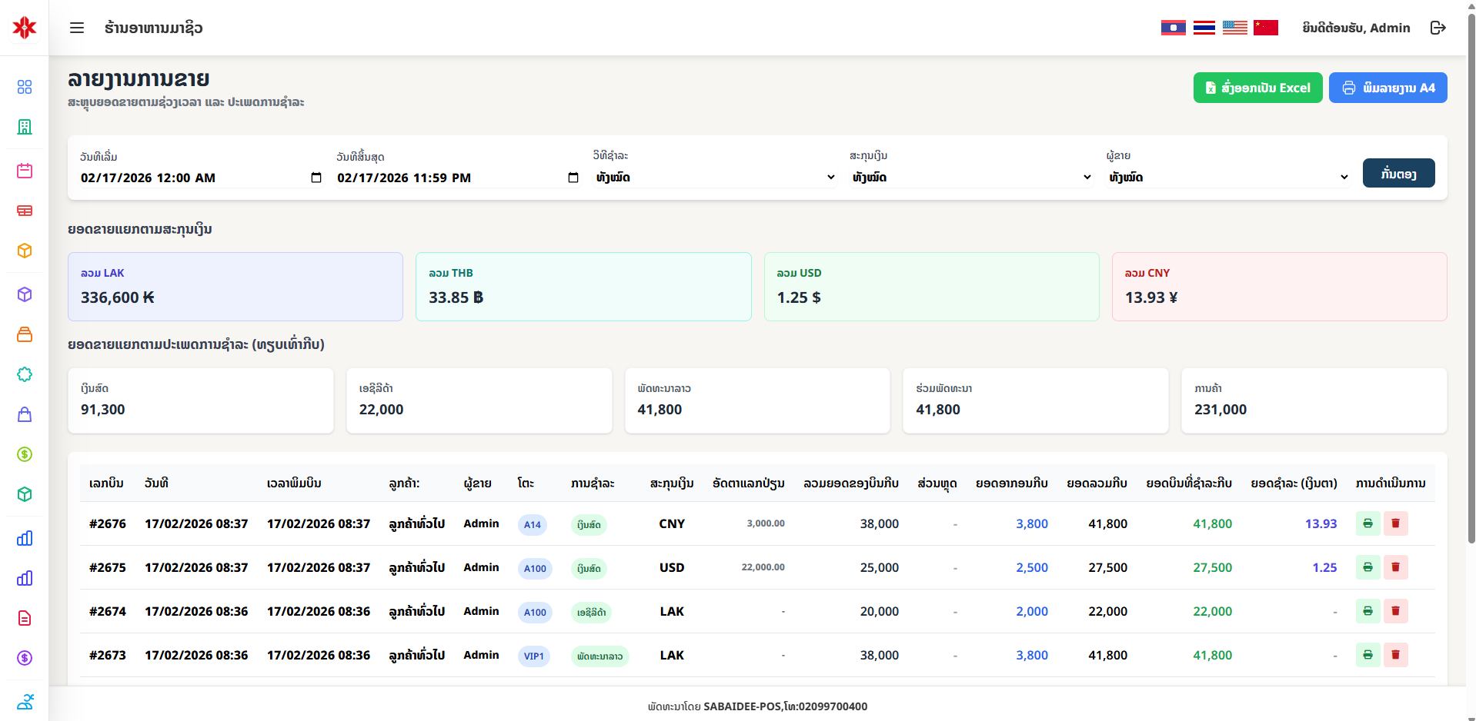Select the total LAK summary card
The image size is (1476, 721).
tap(235, 287)
